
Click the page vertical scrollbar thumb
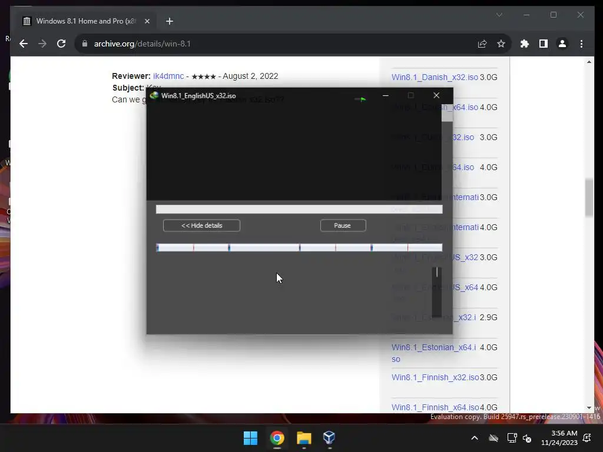point(589,198)
